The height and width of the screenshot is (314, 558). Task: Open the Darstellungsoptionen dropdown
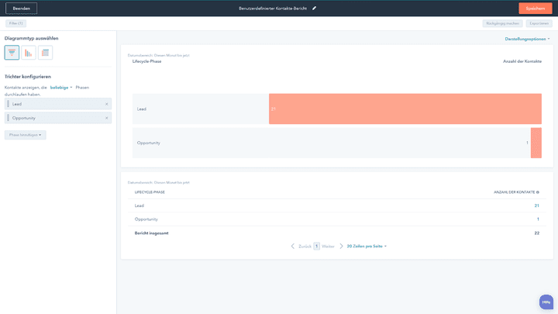pos(527,38)
